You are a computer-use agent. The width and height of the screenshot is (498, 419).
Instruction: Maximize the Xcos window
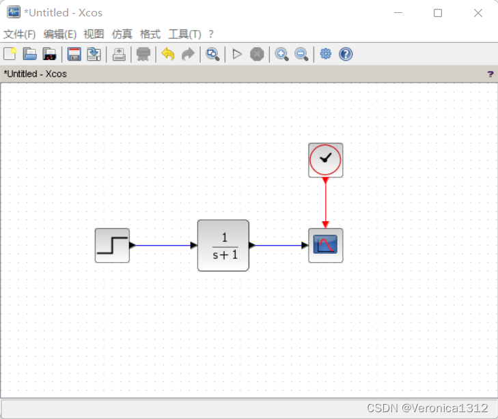pyautogui.click(x=438, y=13)
